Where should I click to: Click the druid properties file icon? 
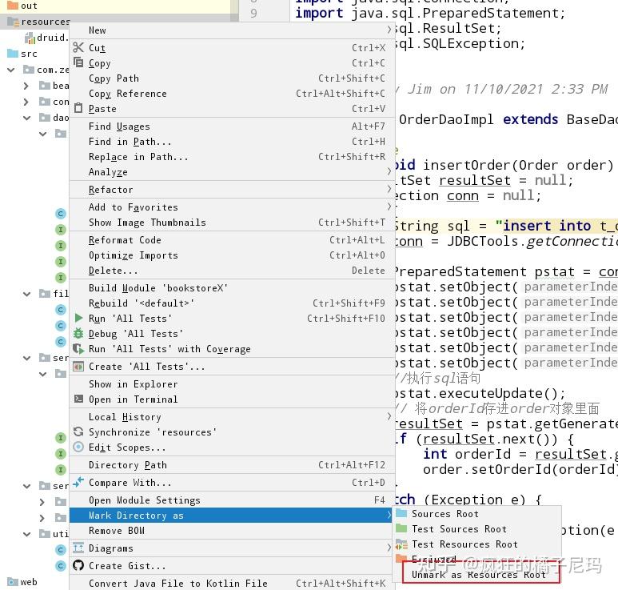[30, 38]
